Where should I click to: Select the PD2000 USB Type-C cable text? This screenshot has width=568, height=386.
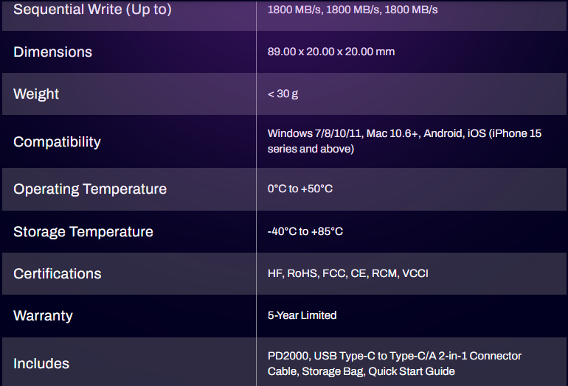[395, 356]
